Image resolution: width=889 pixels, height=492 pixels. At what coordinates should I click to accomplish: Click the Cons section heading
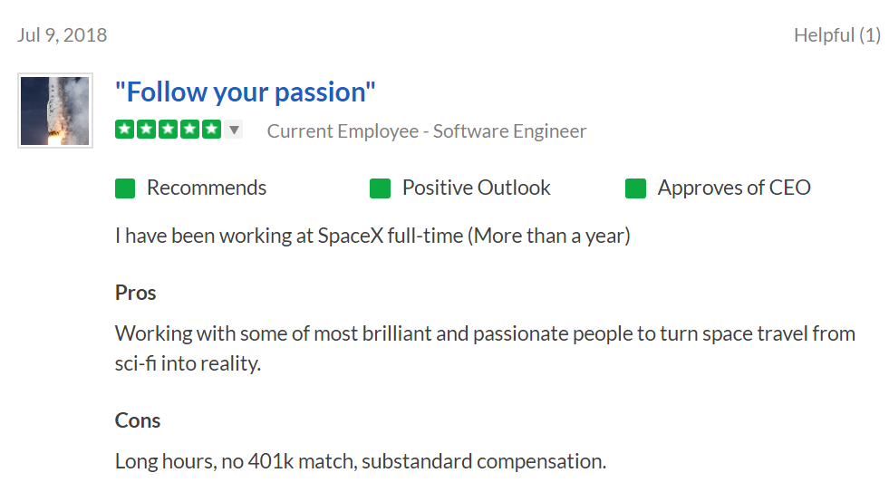click(138, 420)
